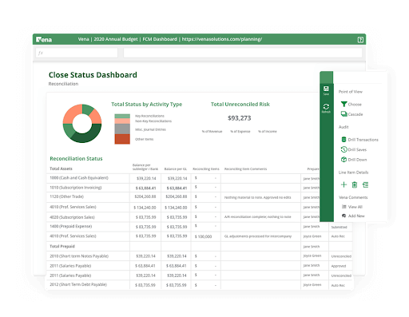Click the Misc. Journal Entries gray swatch

(x=122, y=129)
